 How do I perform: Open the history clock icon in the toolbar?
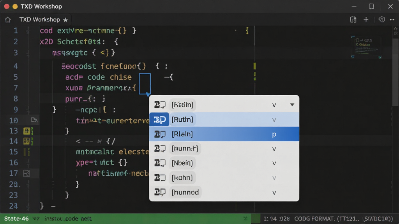pos(381,19)
